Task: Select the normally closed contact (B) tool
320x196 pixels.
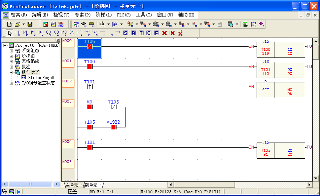Action: point(25,33)
